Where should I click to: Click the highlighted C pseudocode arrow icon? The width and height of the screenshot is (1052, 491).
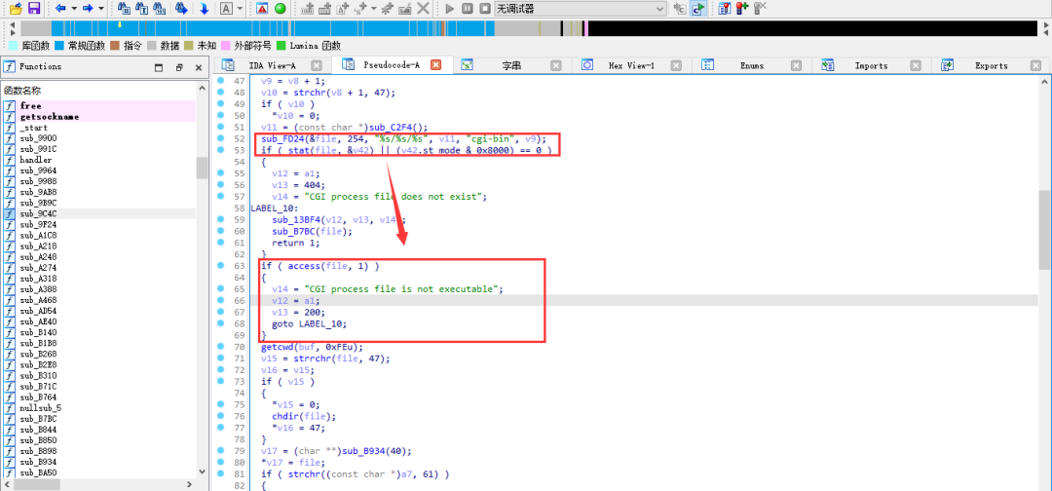698,8
